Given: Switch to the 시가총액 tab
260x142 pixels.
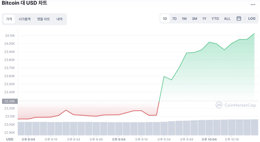Looking at the screenshot, I should 24,19.
